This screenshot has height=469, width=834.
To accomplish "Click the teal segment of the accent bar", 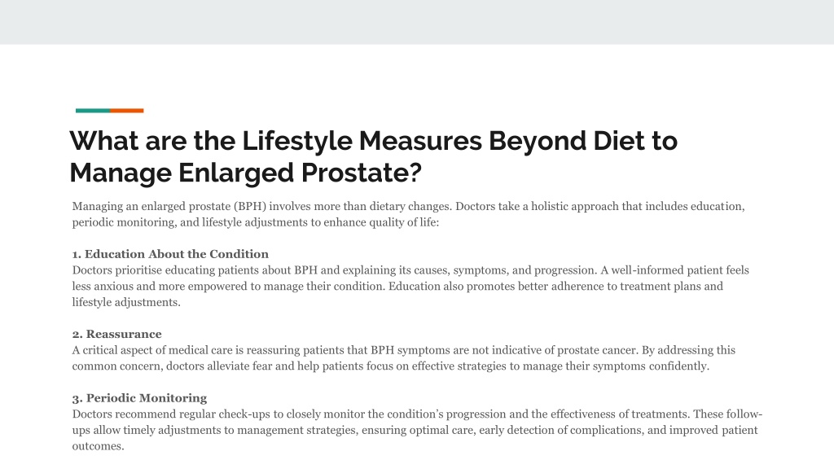I will click(93, 111).
